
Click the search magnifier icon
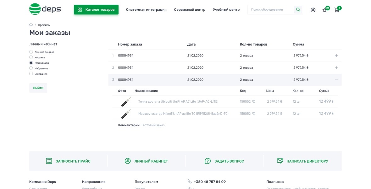coord(298,10)
